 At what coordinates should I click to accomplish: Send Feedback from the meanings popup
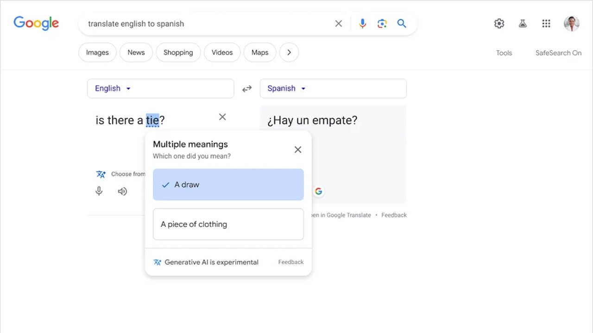tap(290, 262)
